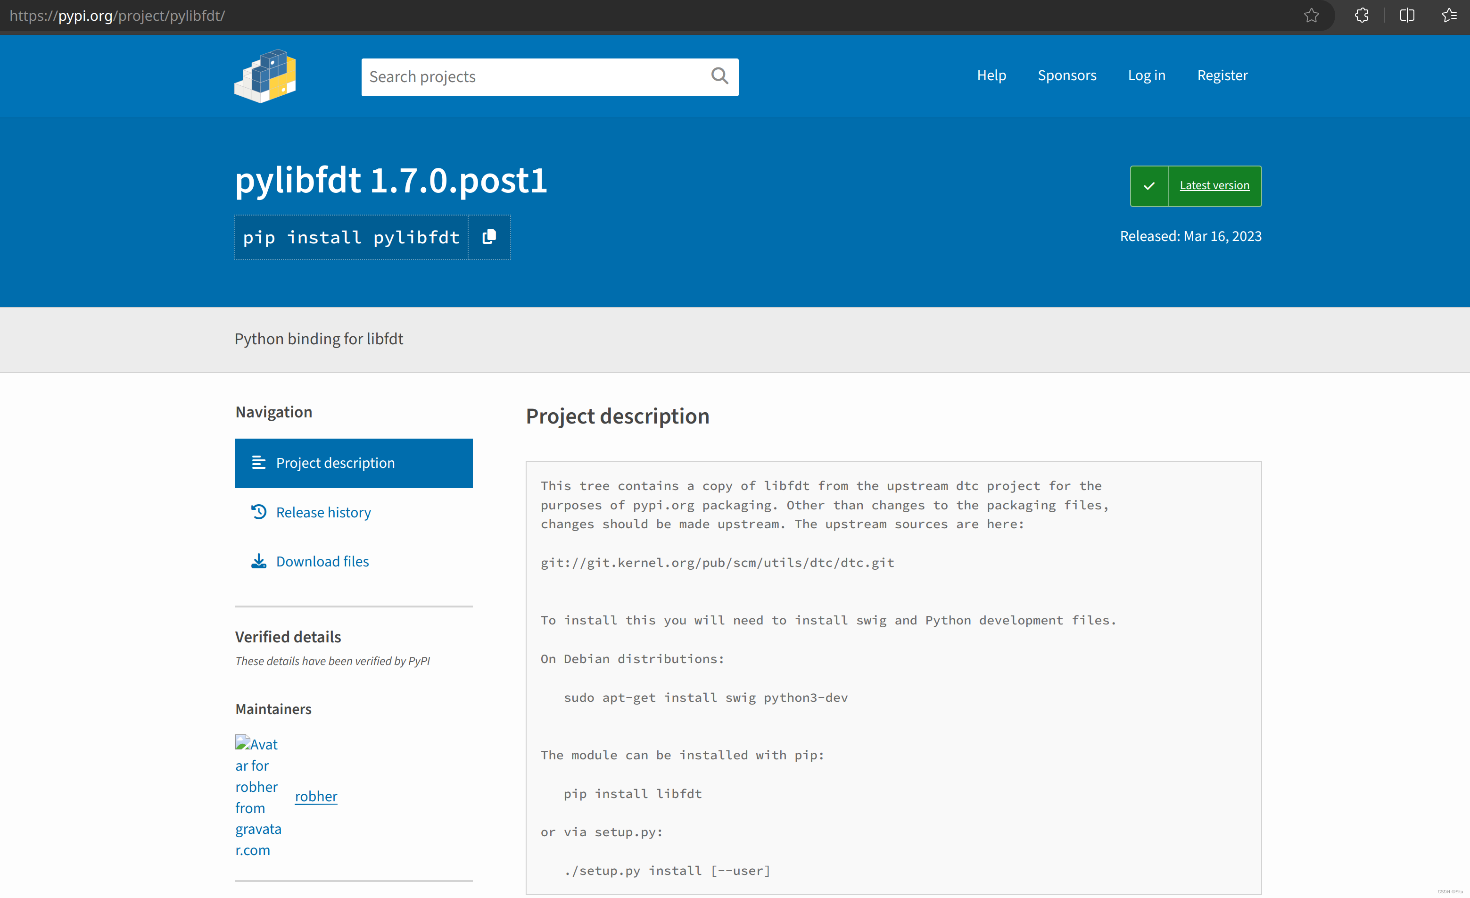1470x898 pixels.
Task: Click 'Python binding for libfdt' summary
Action: (x=319, y=339)
